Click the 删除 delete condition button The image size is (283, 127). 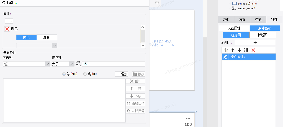(135, 81)
